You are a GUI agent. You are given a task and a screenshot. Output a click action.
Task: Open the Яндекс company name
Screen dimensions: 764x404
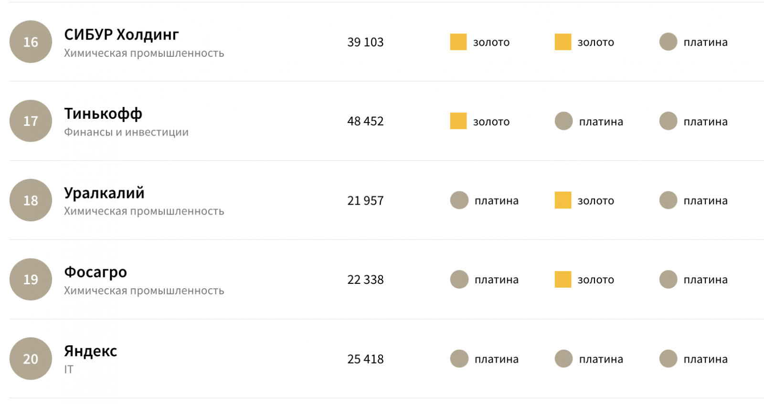click(x=90, y=352)
